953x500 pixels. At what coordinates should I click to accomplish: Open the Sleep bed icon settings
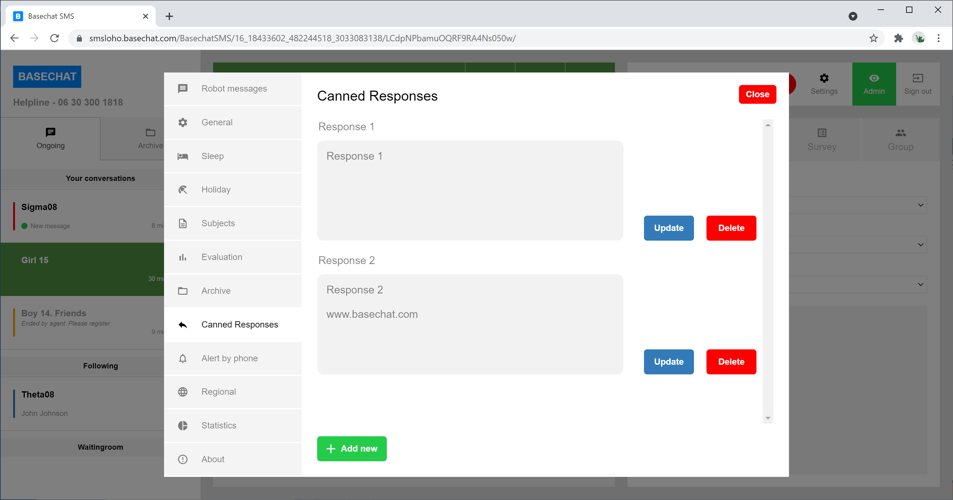pos(183,156)
